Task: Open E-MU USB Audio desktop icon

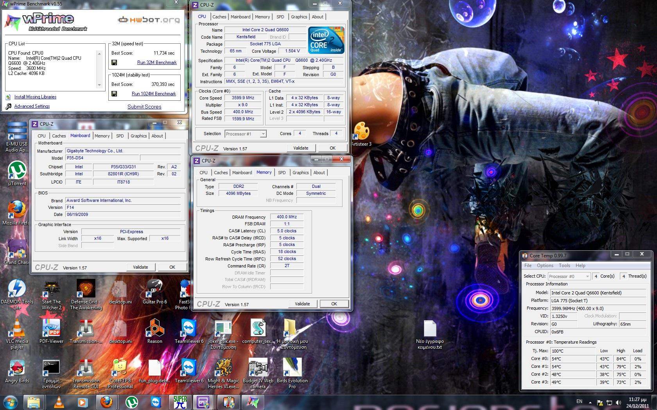Action: (17, 137)
